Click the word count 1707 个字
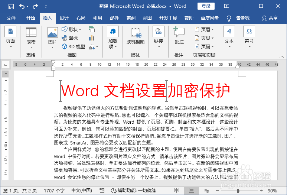The width and height of the screenshot is (287, 195). pos(54,191)
